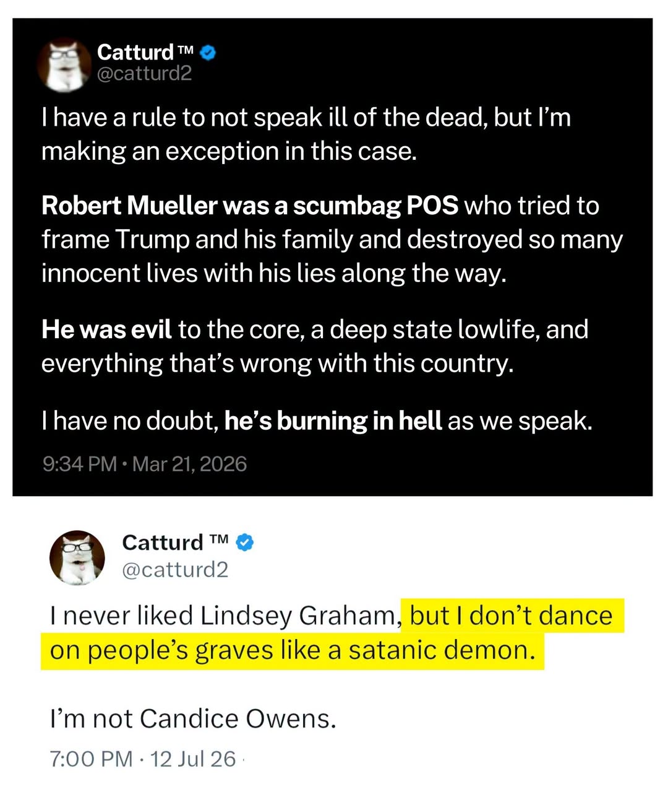Click the 7:00 PM 12 Jul 26 timestamp
The image size is (668, 802).
pyautogui.click(x=143, y=758)
